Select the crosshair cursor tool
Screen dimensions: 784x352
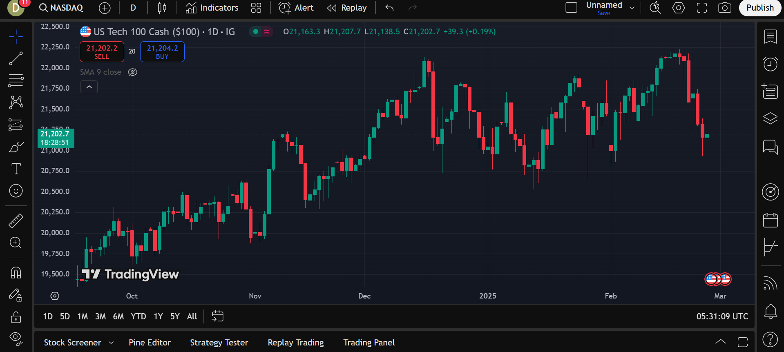pyautogui.click(x=16, y=37)
